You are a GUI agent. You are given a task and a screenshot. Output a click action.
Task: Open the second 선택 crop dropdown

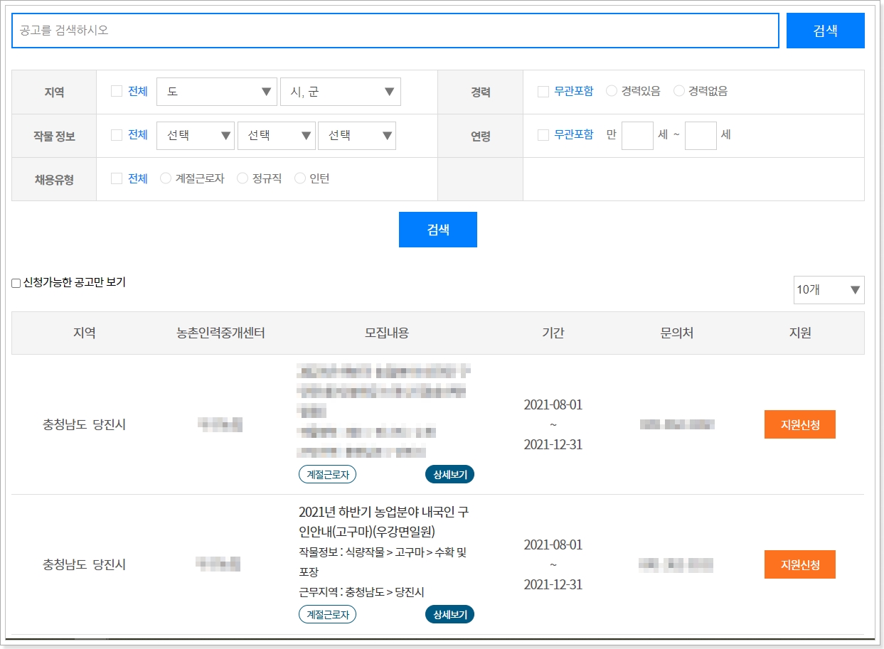coord(277,136)
